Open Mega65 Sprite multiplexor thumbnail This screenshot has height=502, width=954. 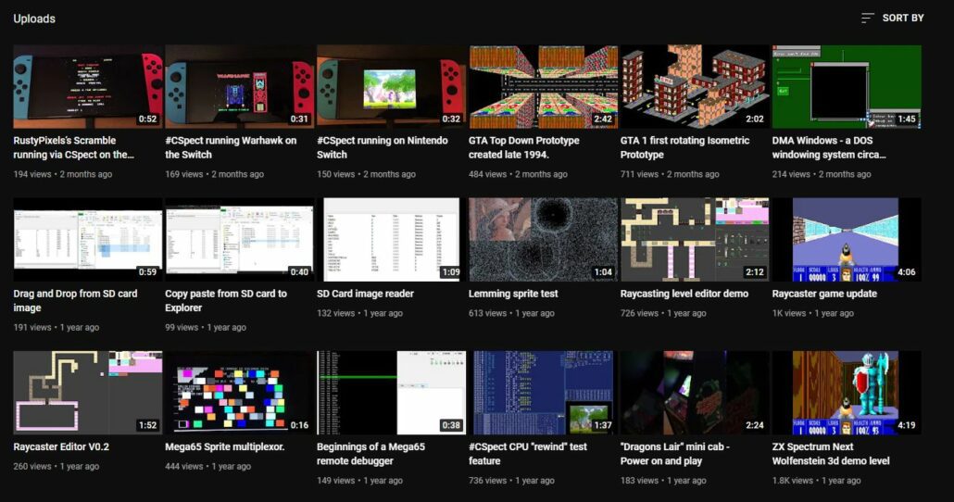coord(239,392)
